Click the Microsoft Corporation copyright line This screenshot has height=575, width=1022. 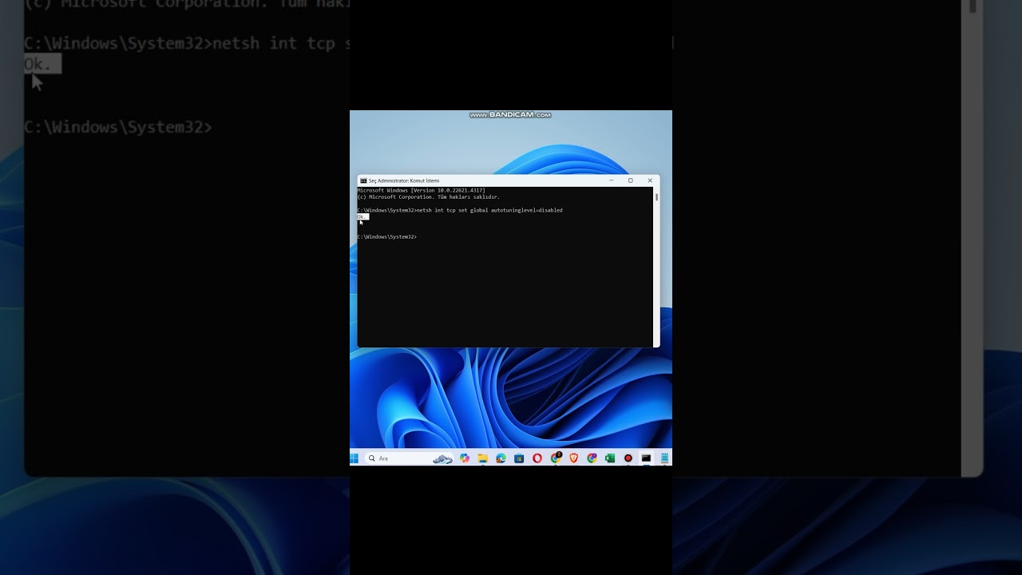(x=428, y=196)
